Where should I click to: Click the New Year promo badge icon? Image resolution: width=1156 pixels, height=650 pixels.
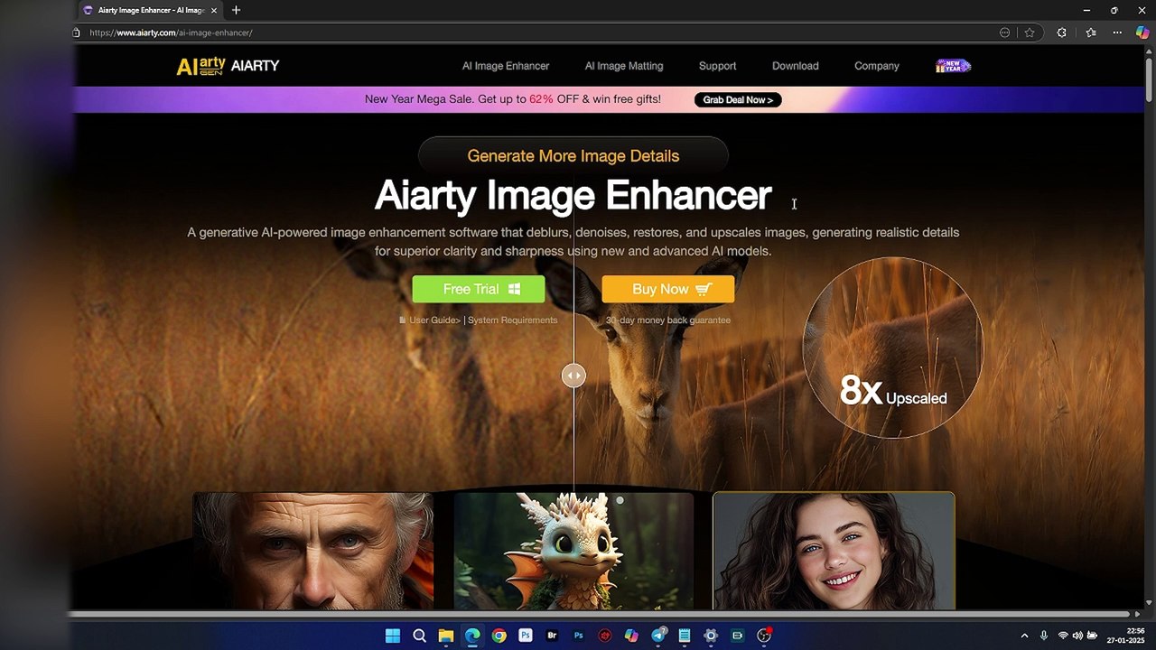point(953,66)
